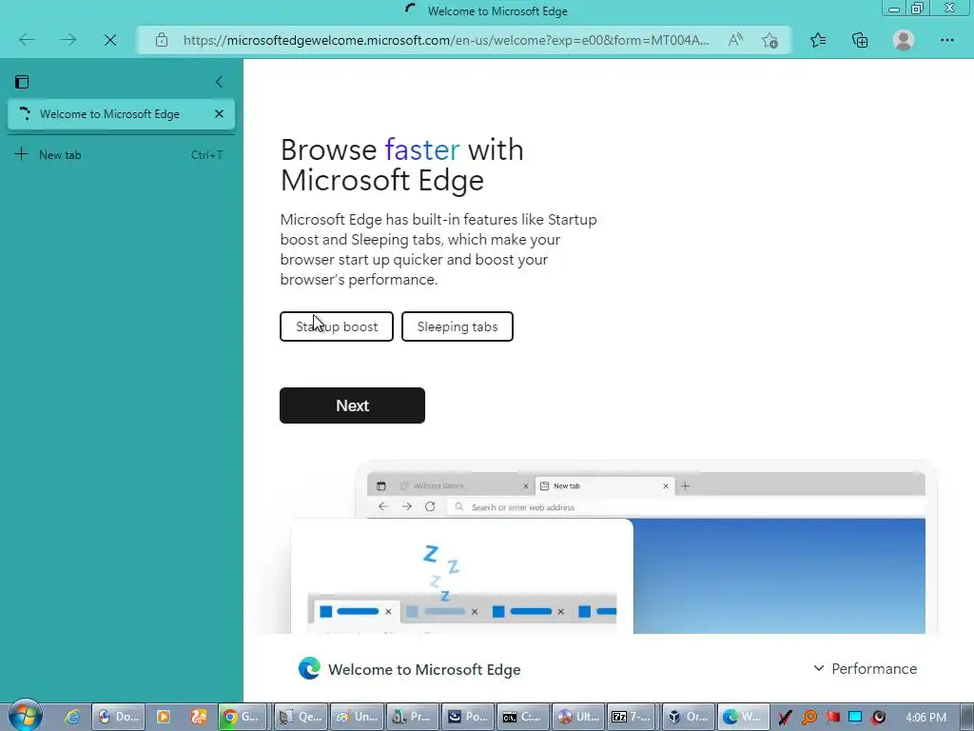Select the Welcome to Microsoft Edge tab
This screenshot has width=974, height=731.
pyautogui.click(x=121, y=114)
